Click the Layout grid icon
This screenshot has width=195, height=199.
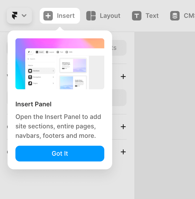(x=91, y=16)
